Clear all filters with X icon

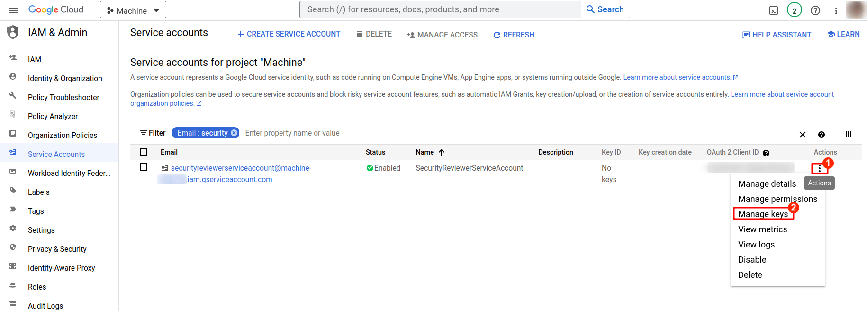click(803, 135)
